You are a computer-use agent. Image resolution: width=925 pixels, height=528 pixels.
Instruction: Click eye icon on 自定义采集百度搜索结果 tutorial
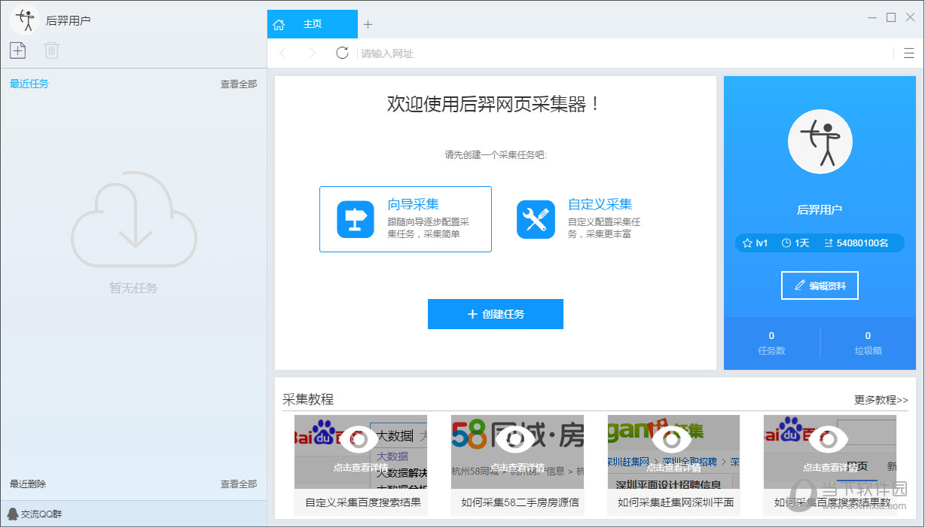359,439
